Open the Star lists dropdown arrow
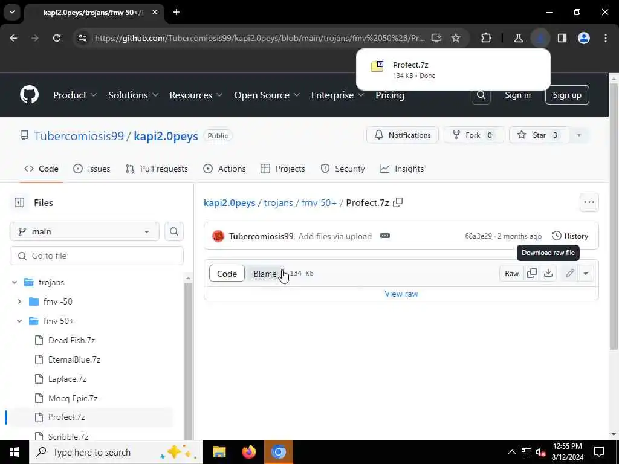The width and height of the screenshot is (619, 464). [578, 135]
